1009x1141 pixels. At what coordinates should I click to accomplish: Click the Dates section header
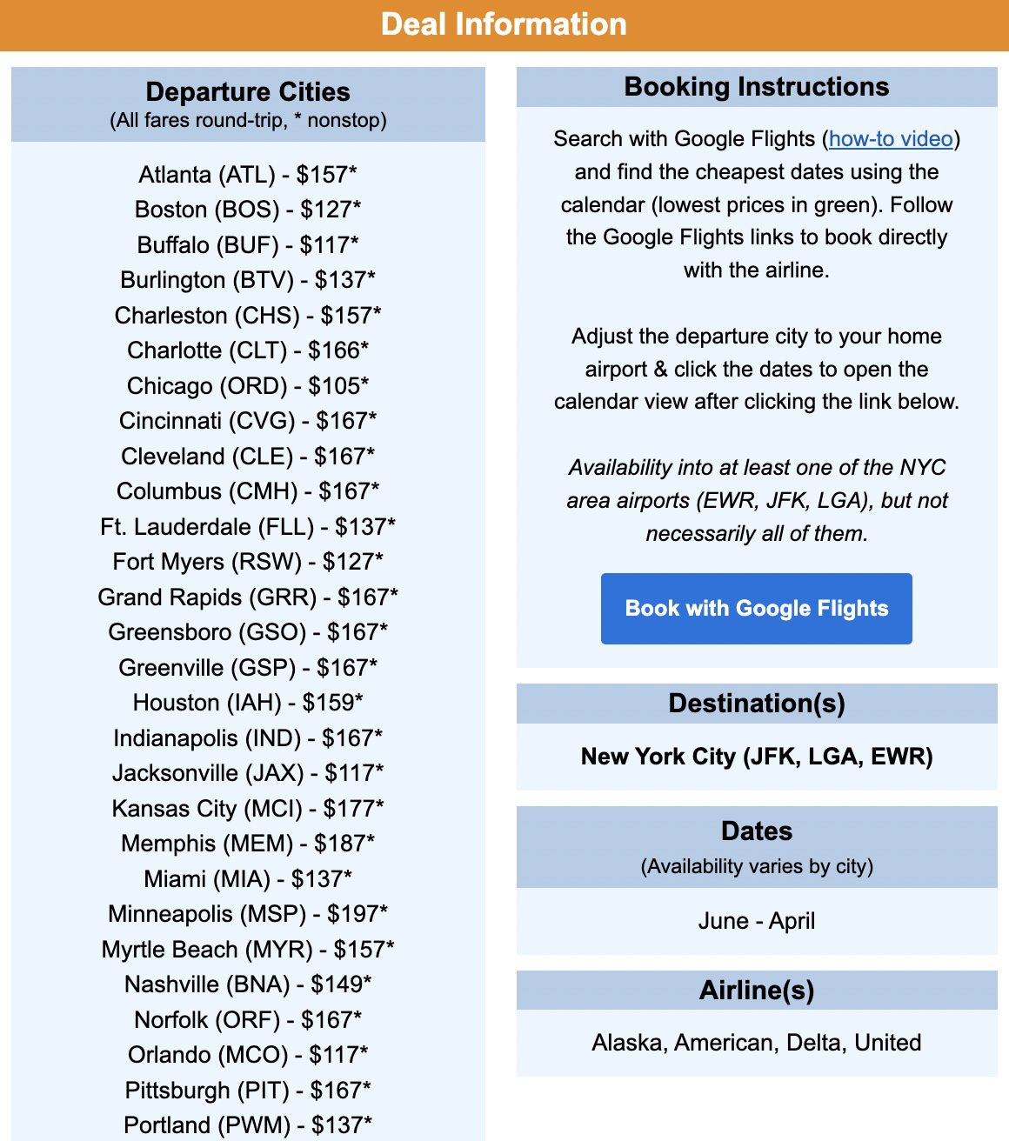[x=755, y=831]
